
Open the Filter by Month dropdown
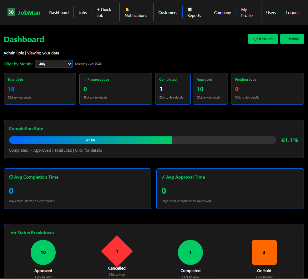pyautogui.click(x=53, y=64)
